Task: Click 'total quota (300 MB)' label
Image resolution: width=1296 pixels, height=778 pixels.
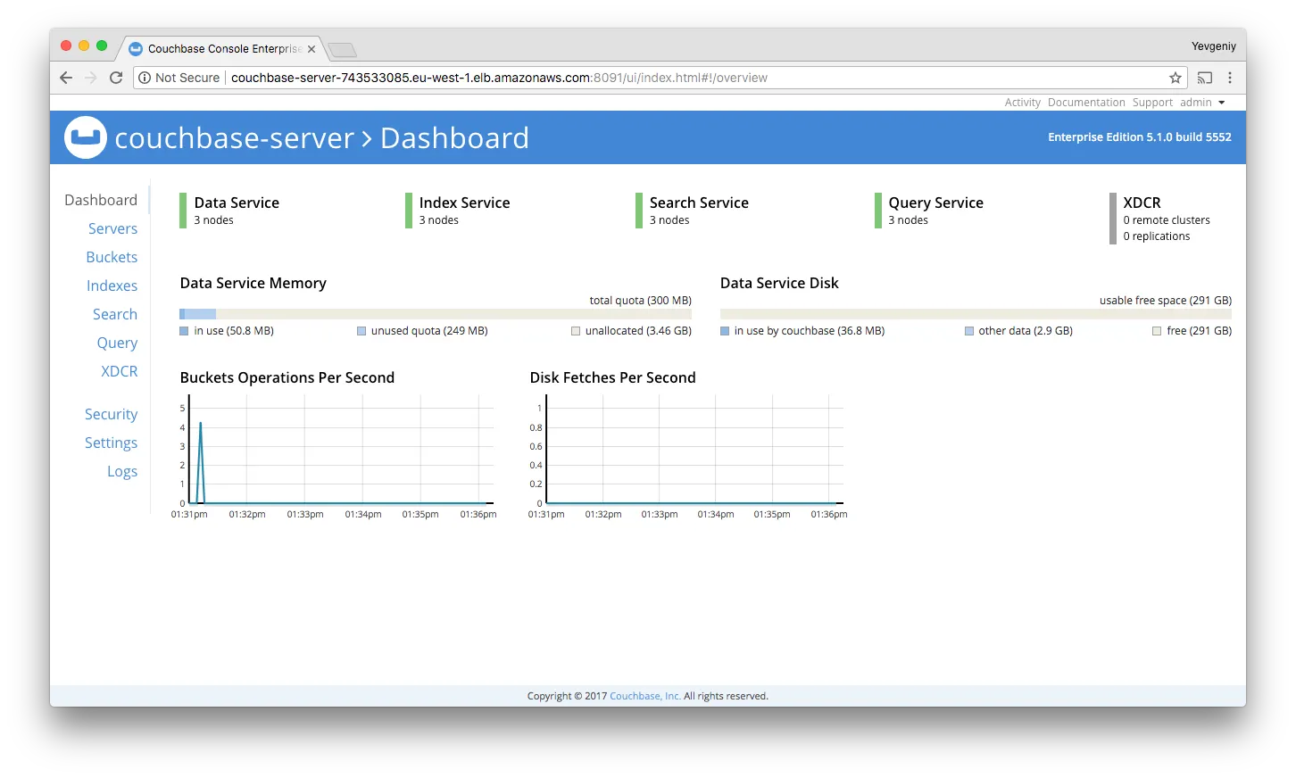Action: point(640,301)
